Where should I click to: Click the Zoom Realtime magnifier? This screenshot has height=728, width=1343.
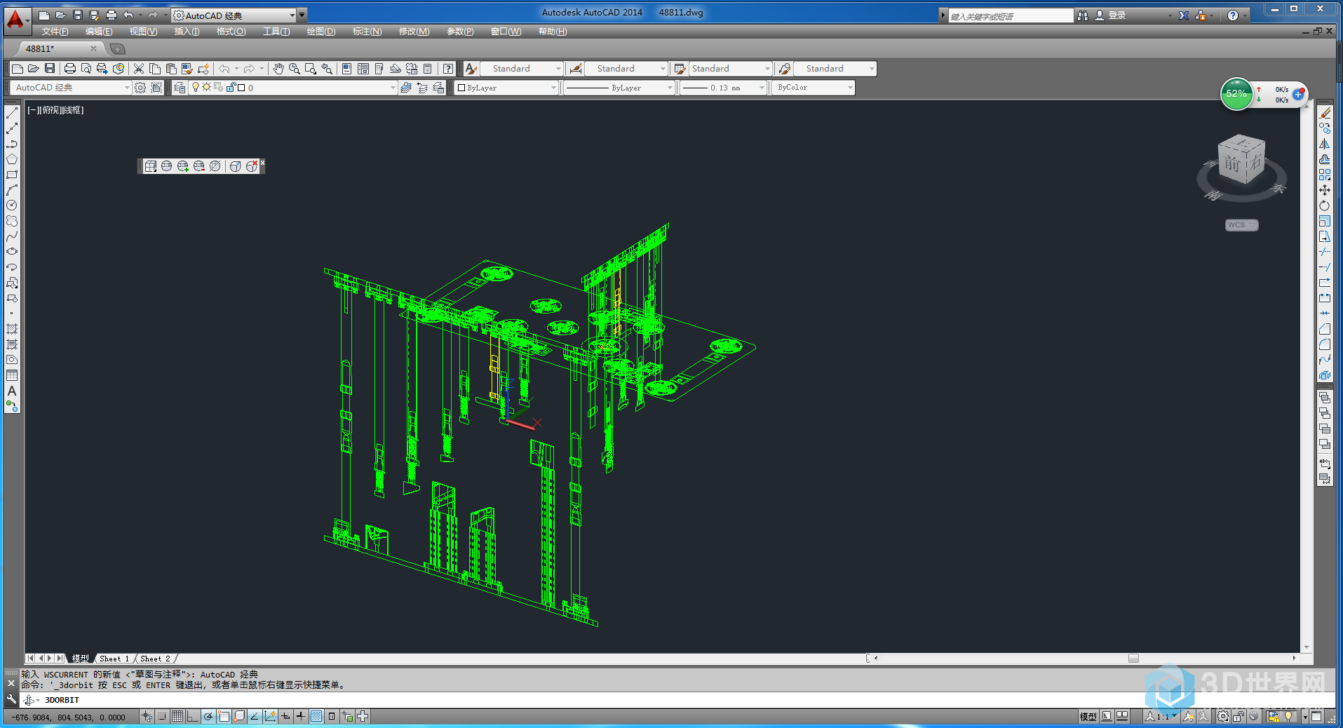pos(295,69)
